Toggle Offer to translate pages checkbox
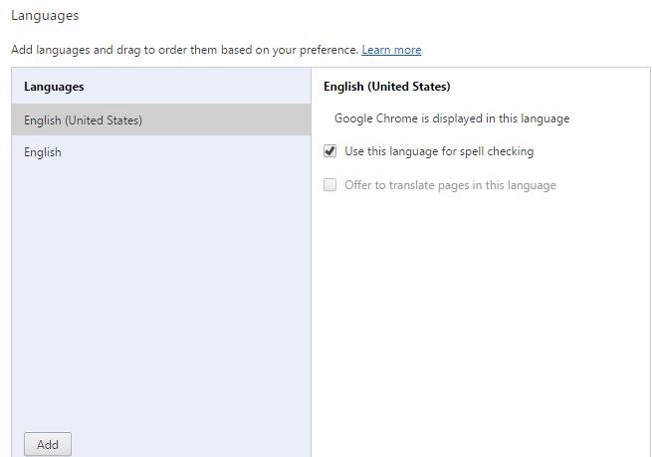652x457 pixels. click(330, 184)
